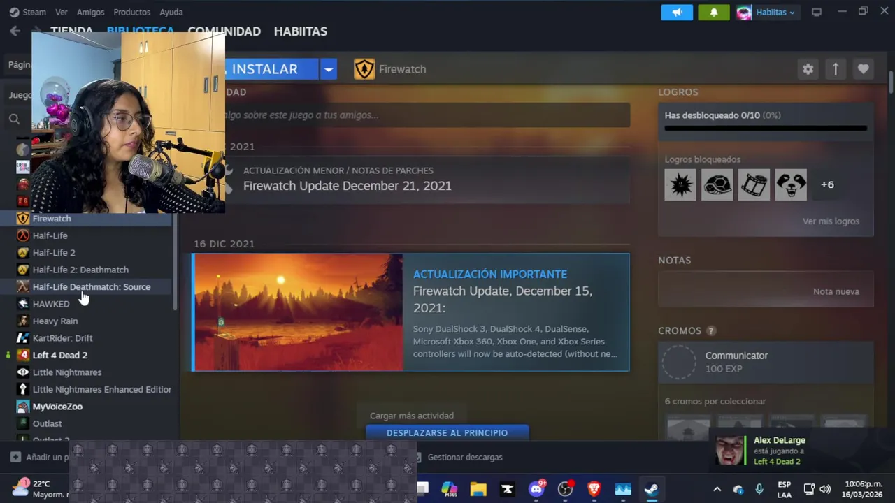
Task: Open the Steam announcements megaphone icon
Action: point(677,12)
